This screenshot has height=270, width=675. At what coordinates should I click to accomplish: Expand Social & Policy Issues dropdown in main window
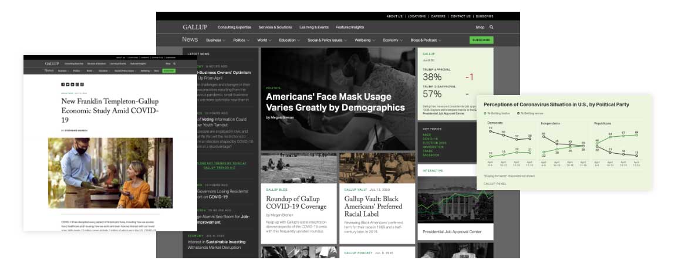[x=328, y=40]
